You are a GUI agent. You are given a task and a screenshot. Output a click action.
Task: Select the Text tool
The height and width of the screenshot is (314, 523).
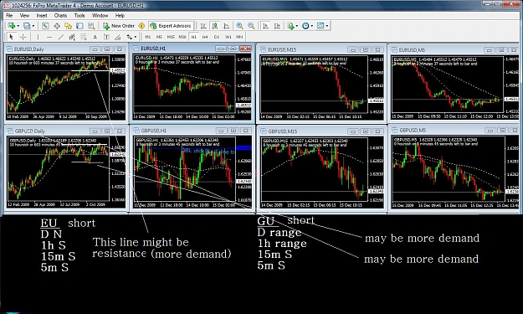(95, 37)
